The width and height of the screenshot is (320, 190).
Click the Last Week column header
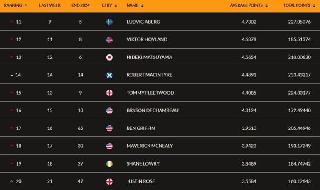click(50, 5)
